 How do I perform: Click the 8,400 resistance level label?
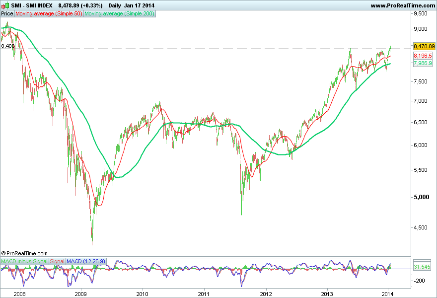(x=8, y=46)
